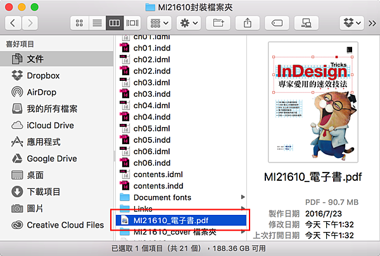The image size is (380, 256).
Task: Click the Share toolbar button
Action: [248, 23]
